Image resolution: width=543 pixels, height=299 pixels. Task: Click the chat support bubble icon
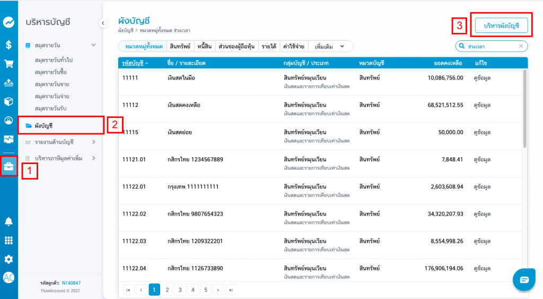[x=524, y=280]
